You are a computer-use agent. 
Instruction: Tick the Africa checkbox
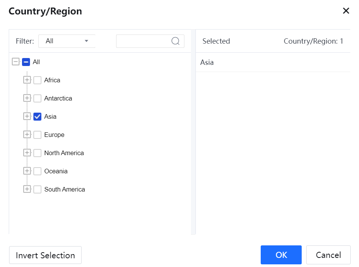[37, 80]
